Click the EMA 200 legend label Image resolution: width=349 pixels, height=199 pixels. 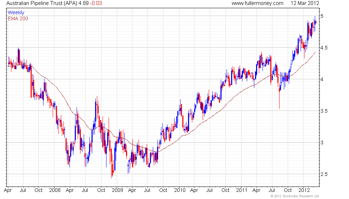pyautogui.click(x=18, y=18)
